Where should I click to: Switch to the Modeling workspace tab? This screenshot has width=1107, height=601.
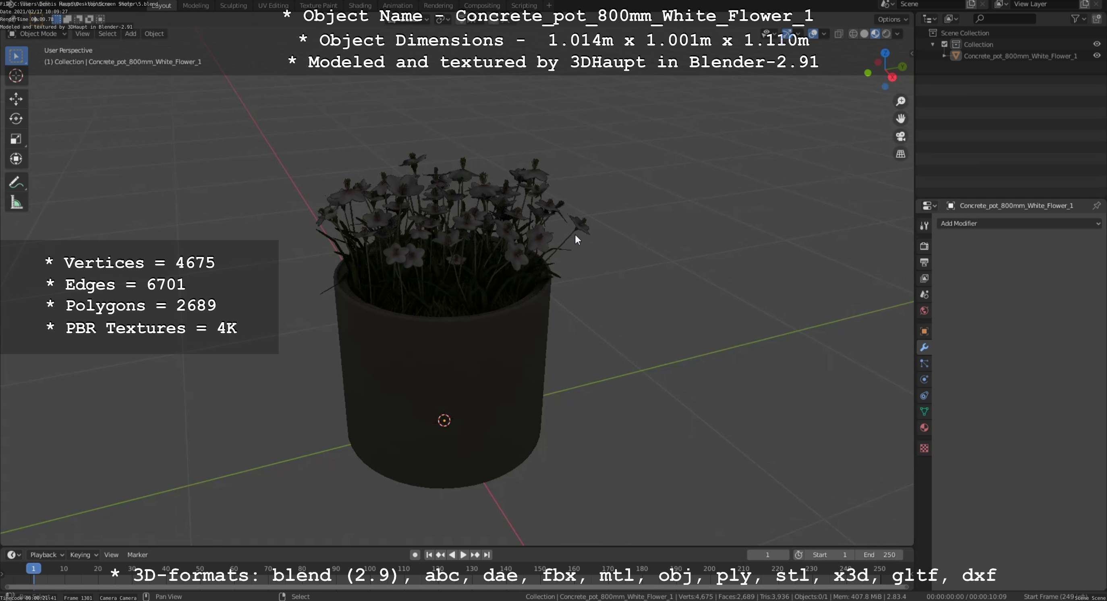click(x=195, y=6)
